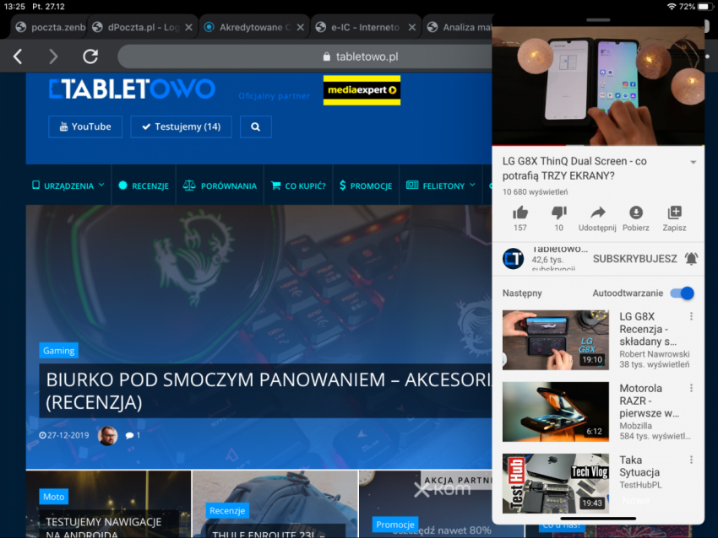This screenshot has height=538, width=718.
Task: Expand the LG G8X video description
Action: pyautogui.click(x=694, y=162)
